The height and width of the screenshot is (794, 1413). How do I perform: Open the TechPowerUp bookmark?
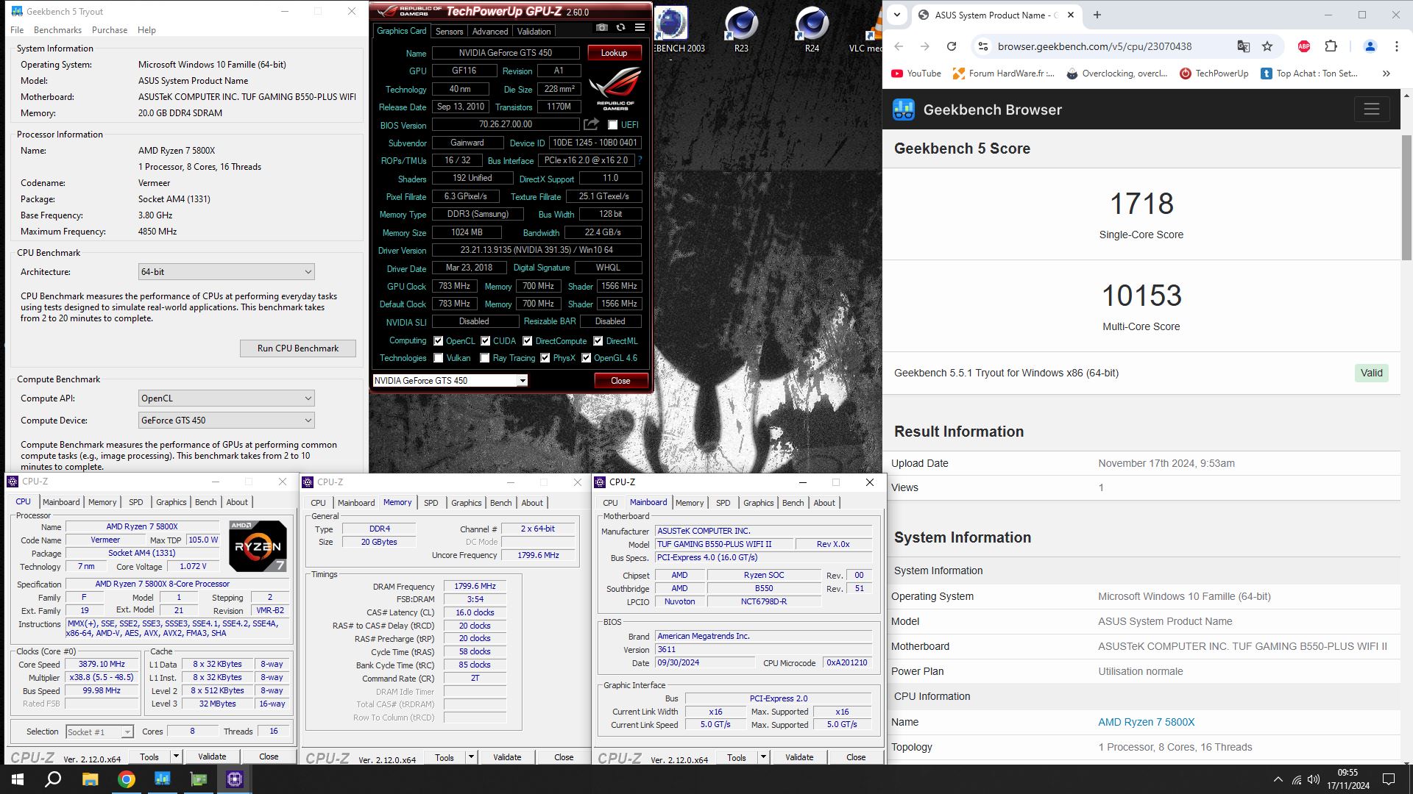[x=1214, y=74]
